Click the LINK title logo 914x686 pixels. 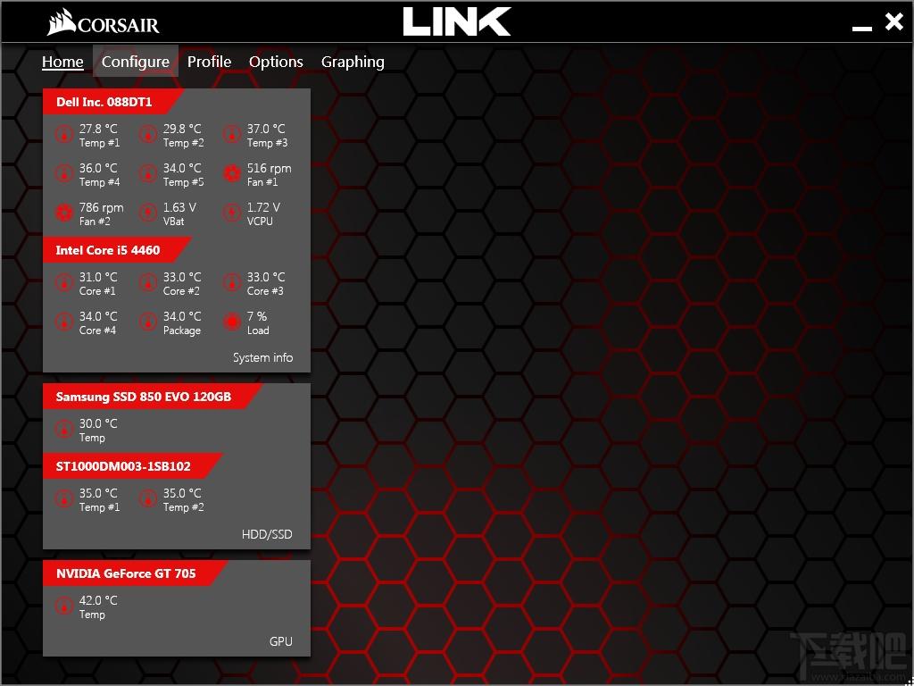point(457,22)
